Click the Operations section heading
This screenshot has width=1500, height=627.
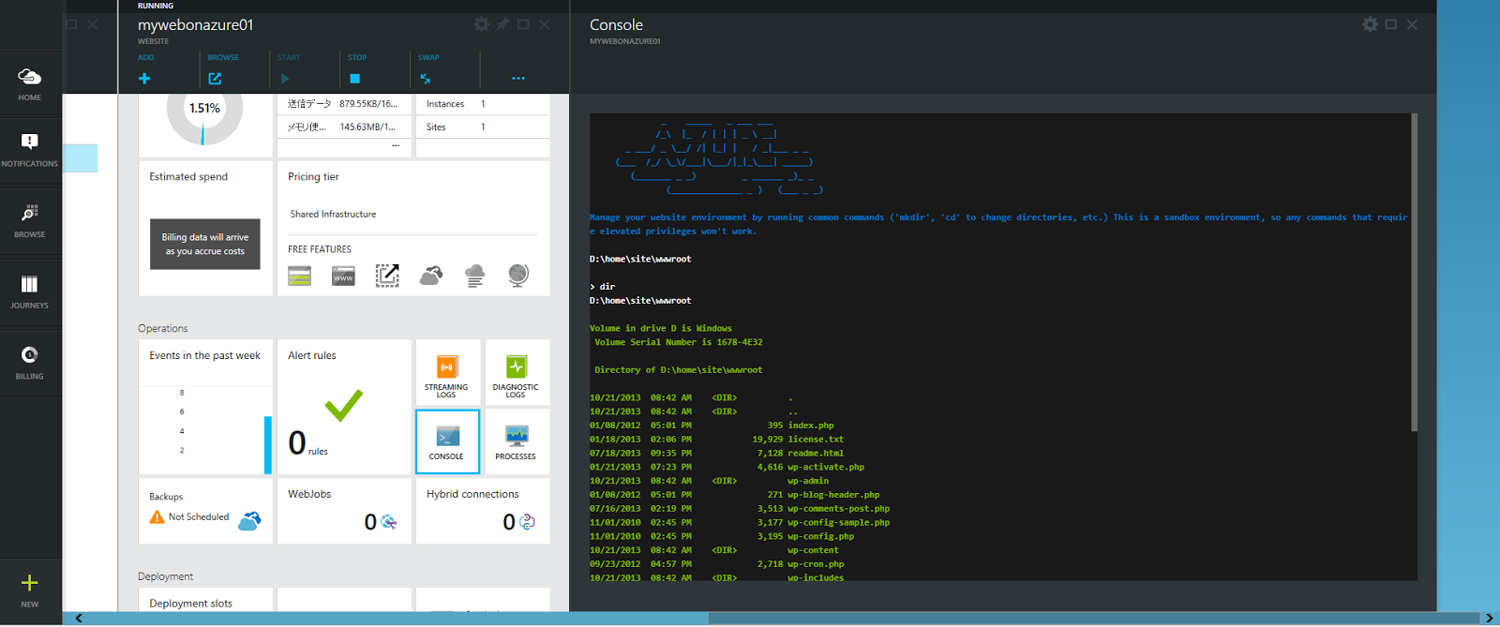coord(163,329)
